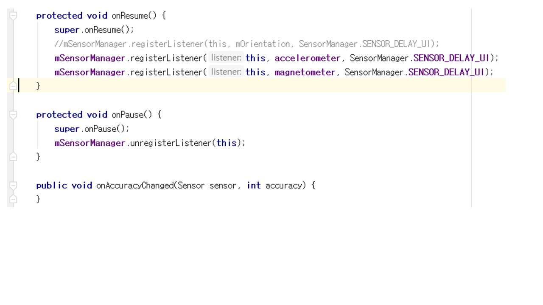Image resolution: width=543 pixels, height=305 pixels.
Task: Click the commented-out registerListener line
Action: coord(246,44)
